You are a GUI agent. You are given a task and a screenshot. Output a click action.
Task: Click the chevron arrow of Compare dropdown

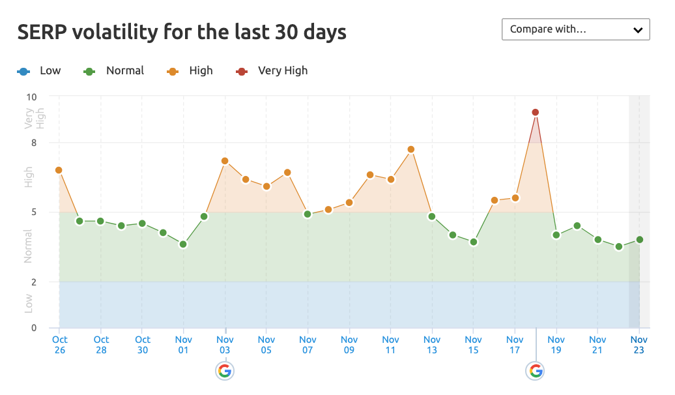point(637,30)
